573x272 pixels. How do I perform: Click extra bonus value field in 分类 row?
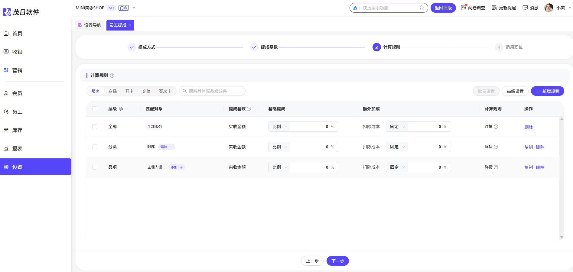click(x=429, y=147)
